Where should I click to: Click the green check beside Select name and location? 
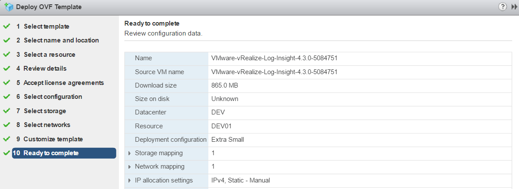[7, 40]
